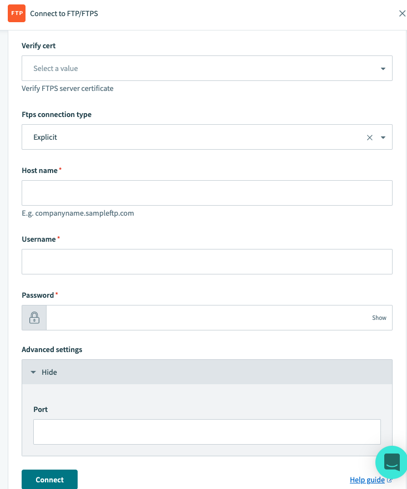Image resolution: width=407 pixels, height=489 pixels.
Task: Open the Help guide link
Action: pyautogui.click(x=367, y=480)
